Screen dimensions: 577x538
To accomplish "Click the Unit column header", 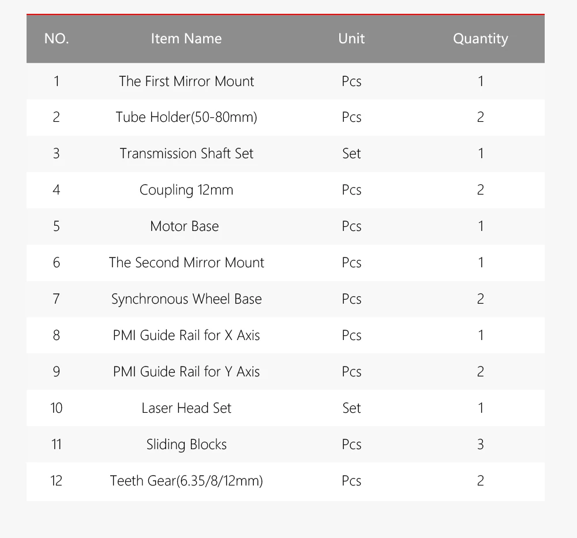I will [x=351, y=39].
